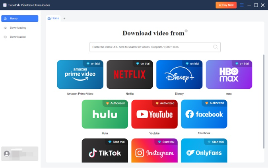Open the Netflix service tile

[130, 74]
